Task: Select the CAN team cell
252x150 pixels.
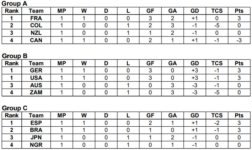Action: (36, 40)
